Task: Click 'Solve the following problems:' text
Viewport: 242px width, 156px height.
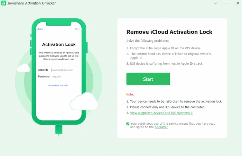Action: tap(147, 41)
